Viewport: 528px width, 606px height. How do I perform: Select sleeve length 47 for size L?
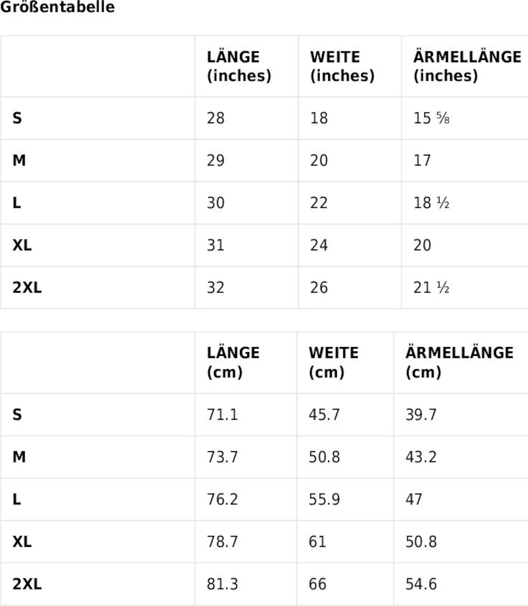point(414,499)
